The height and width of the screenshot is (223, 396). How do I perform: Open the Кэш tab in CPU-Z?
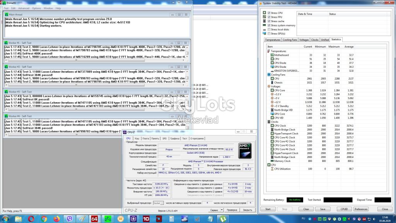137,139
